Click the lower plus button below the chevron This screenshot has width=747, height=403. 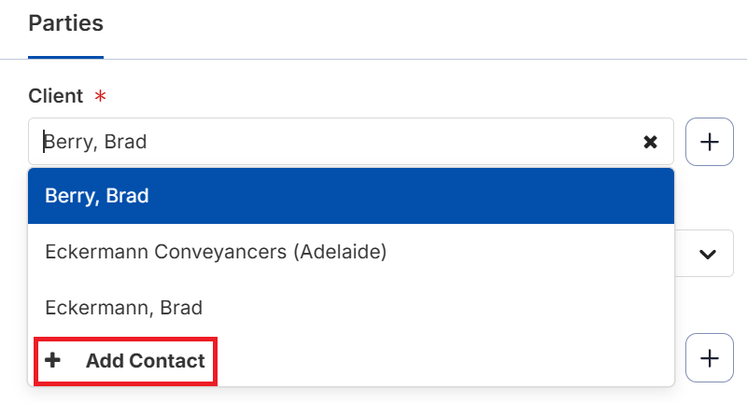pyautogui.click(x=710, y=357)
